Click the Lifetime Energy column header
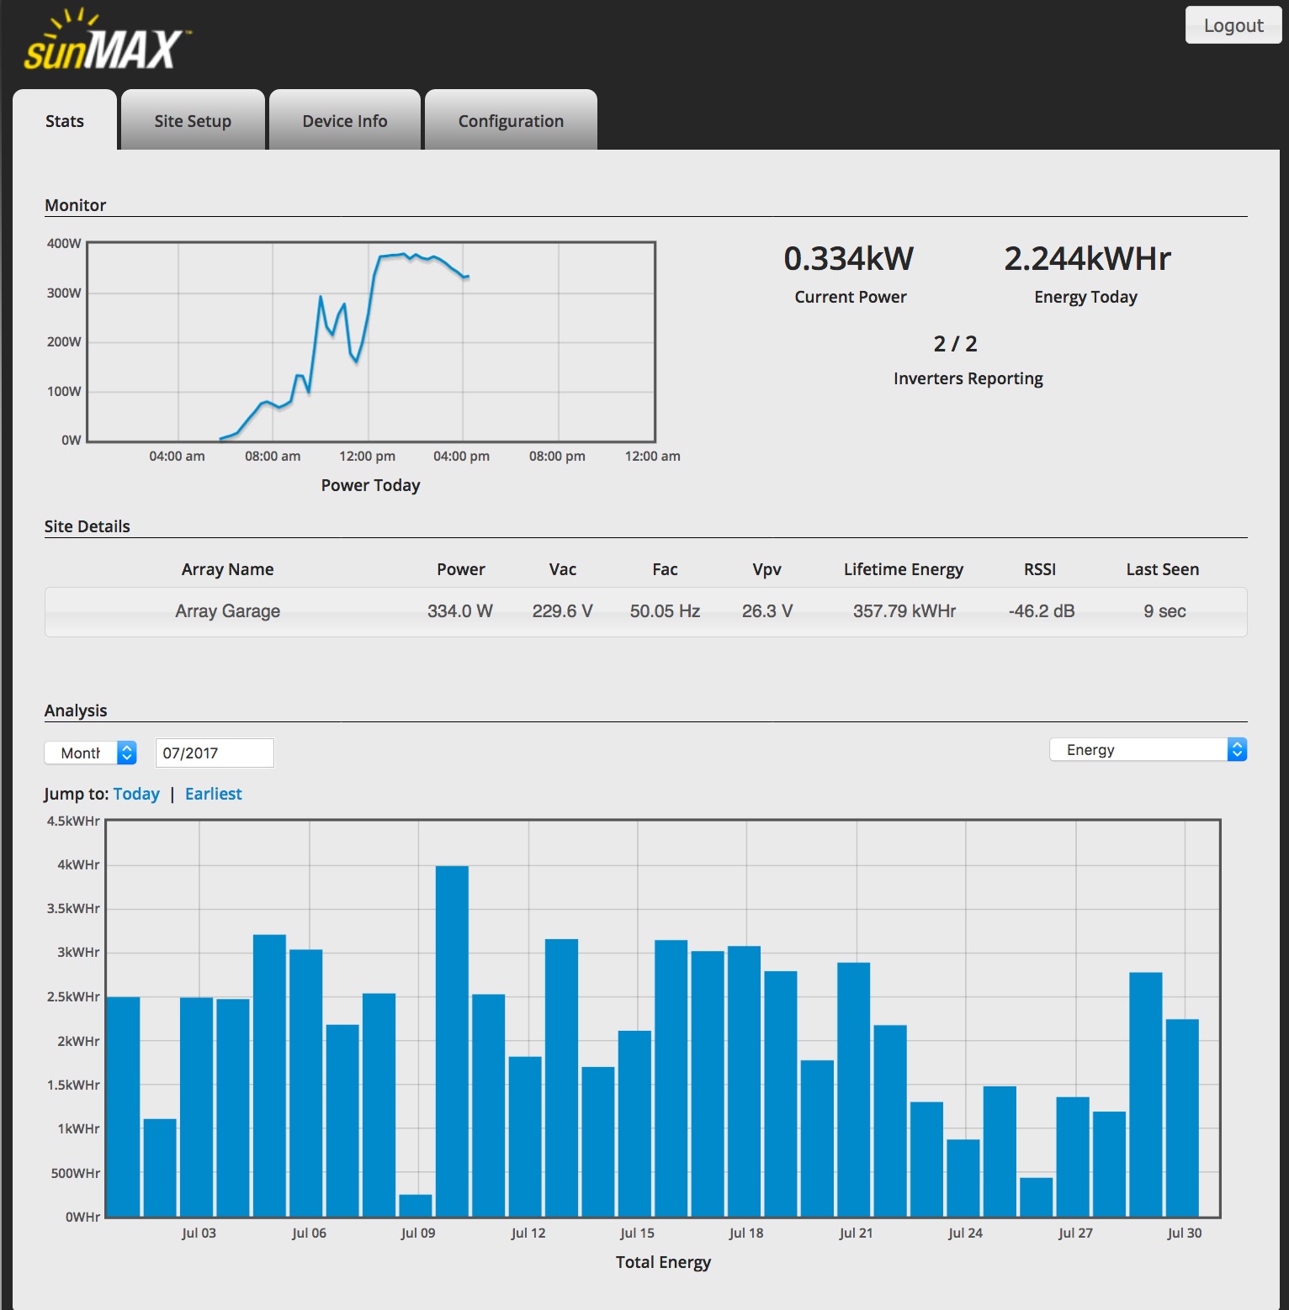Viewport: 1289px width, 1310px height. [904, 569]
